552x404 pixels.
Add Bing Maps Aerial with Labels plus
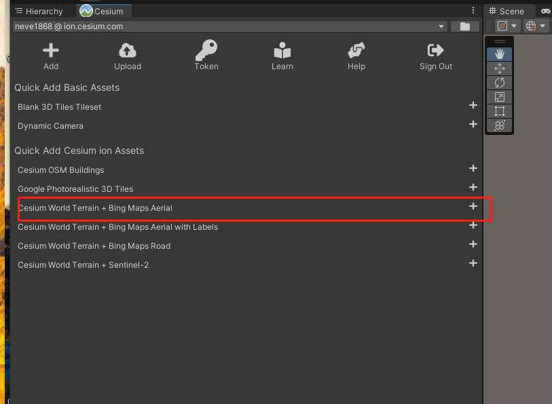(x=473, y=225)
